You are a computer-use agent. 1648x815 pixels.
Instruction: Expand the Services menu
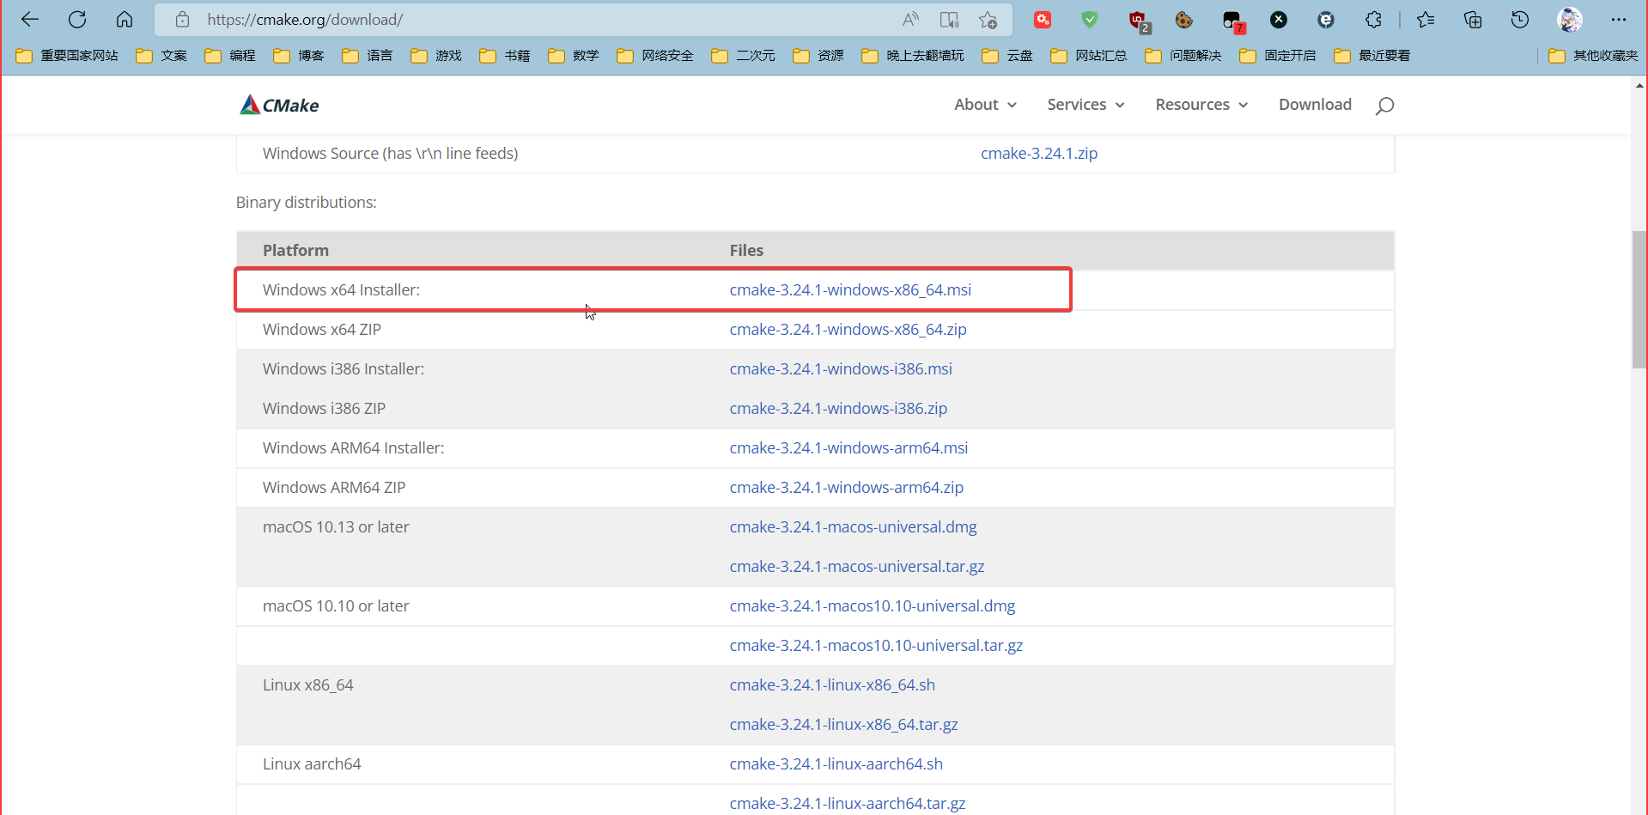click(x=1085, y=105)
